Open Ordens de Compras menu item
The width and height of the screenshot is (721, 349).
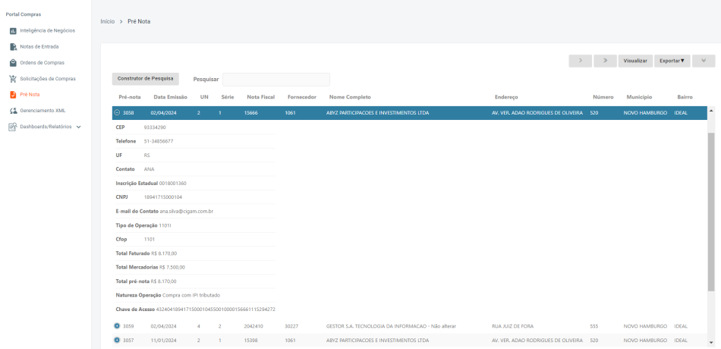42,63
